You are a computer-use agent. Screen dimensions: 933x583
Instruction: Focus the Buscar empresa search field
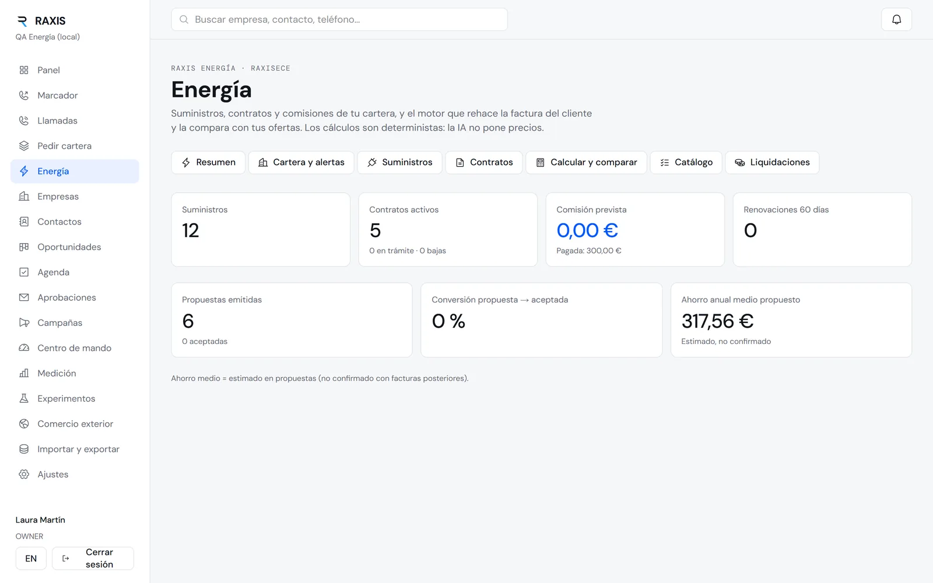click(x=339, y=19)
